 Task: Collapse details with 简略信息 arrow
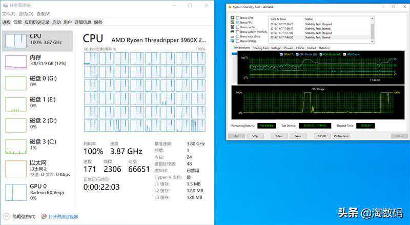pyautogui.click(x=6, y=217)
